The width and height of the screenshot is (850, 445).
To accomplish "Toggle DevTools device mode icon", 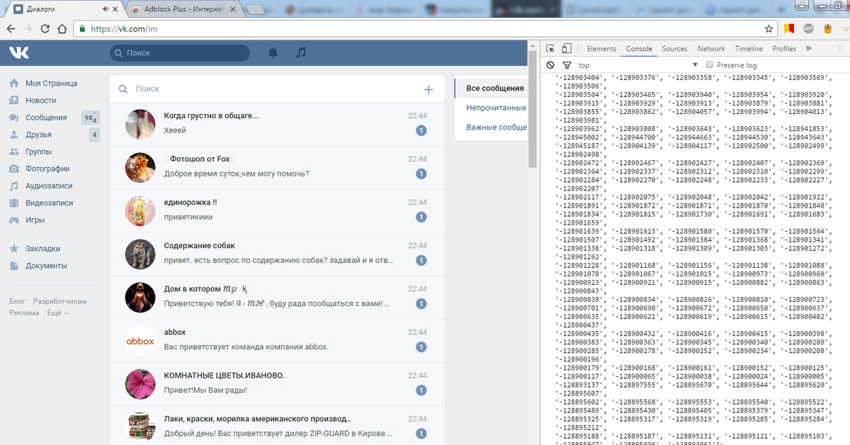I will pyautogui.click(x=566, y=49).
